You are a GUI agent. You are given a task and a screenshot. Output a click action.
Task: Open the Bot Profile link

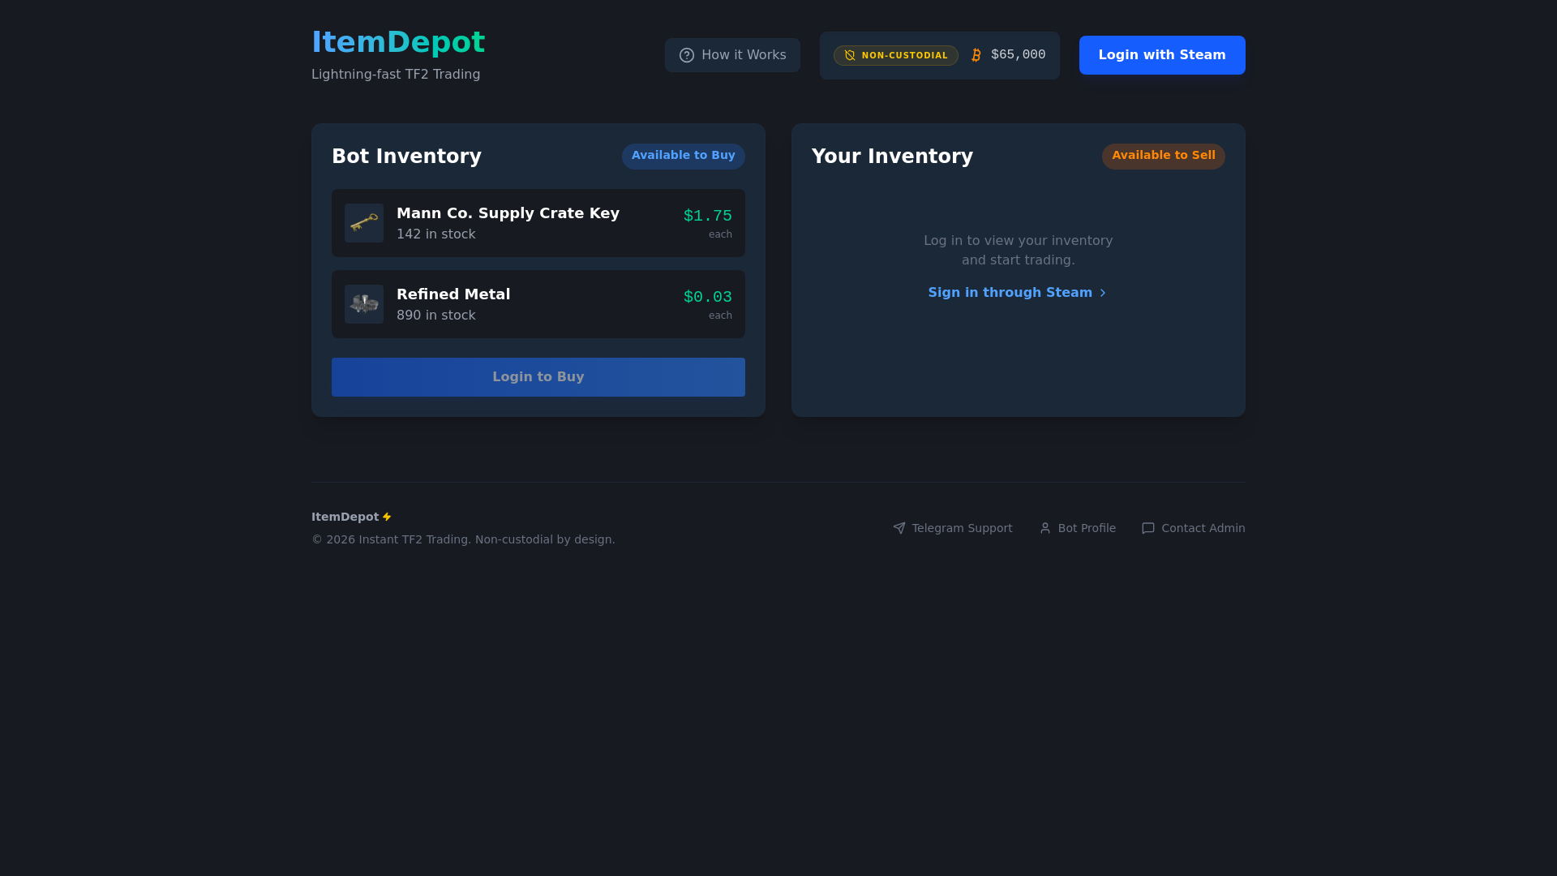pyautogui.click(x=1078, y=528)
